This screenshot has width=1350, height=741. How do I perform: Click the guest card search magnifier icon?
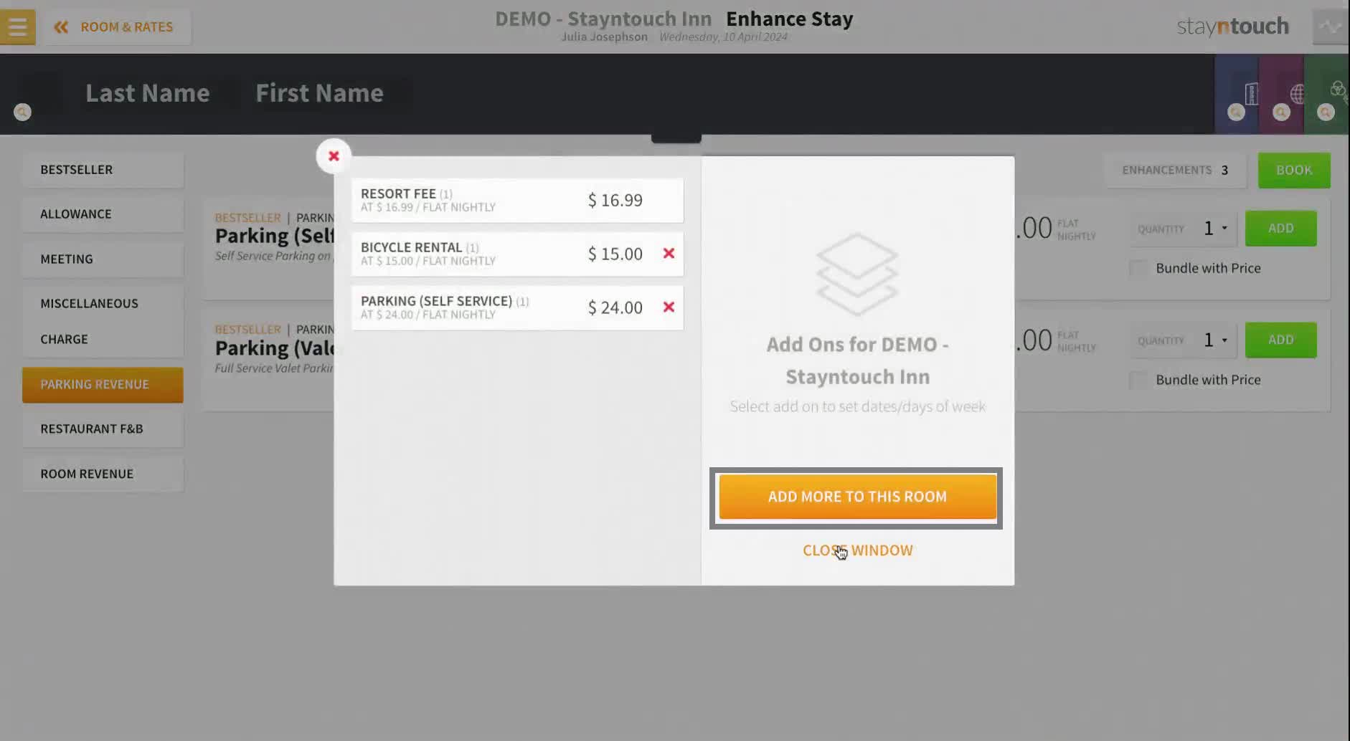click(x=22, y=113)
